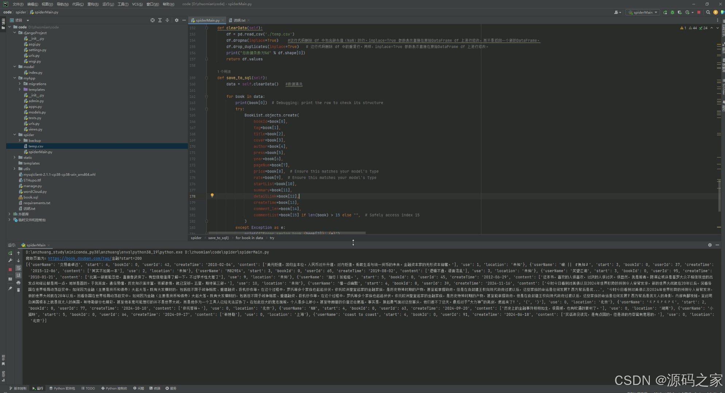Toggle soft-wrap in Run console

pyautogui.click(x=18, y=268)
